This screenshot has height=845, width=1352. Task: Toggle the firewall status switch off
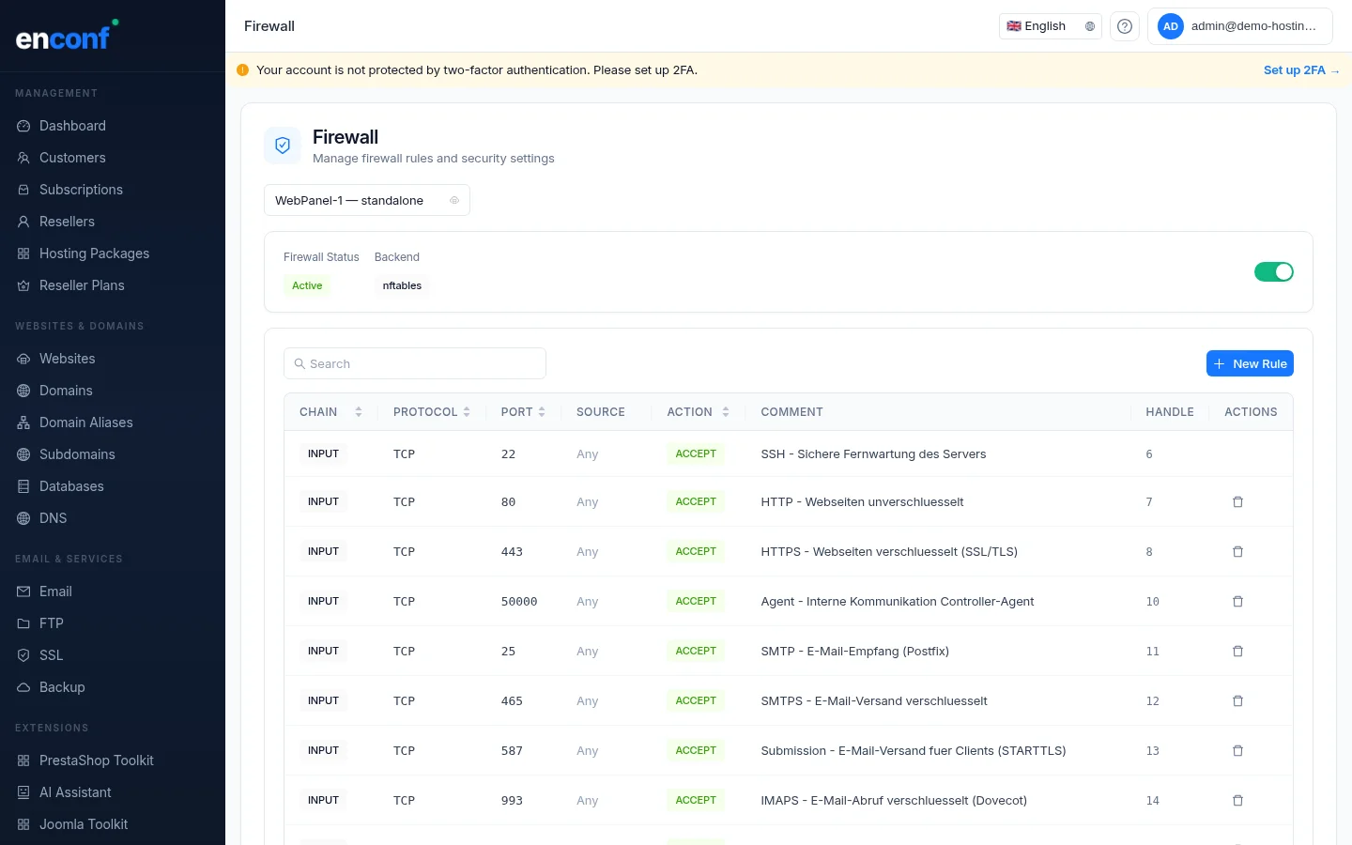[x=1274, y=272]
